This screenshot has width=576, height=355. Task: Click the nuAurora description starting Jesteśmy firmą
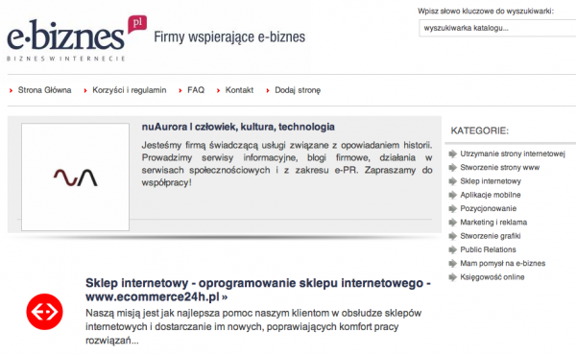(x=287, y=164)
